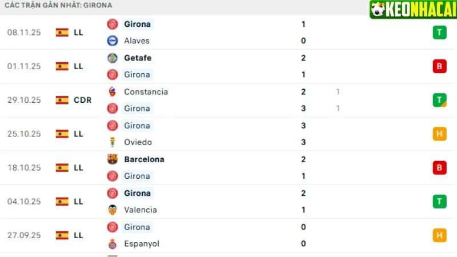Click the Spain flag beside CDR
The height and width of the screenshot is (257, 457).
62,100
